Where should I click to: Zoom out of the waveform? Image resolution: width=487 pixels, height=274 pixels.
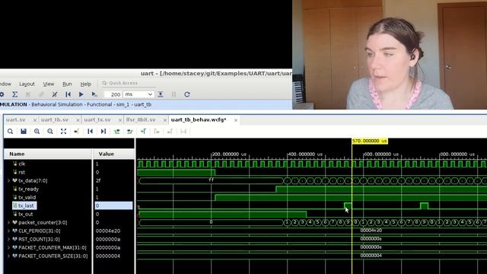(x=50, y=132)
